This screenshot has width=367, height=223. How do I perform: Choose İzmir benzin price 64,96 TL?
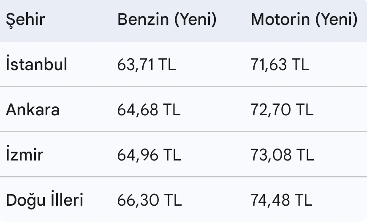tap(149, 155)
